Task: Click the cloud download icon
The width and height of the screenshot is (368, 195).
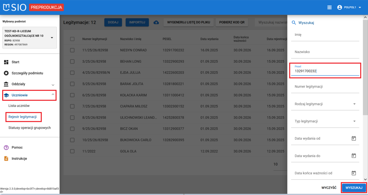Action: click(156, 22)
